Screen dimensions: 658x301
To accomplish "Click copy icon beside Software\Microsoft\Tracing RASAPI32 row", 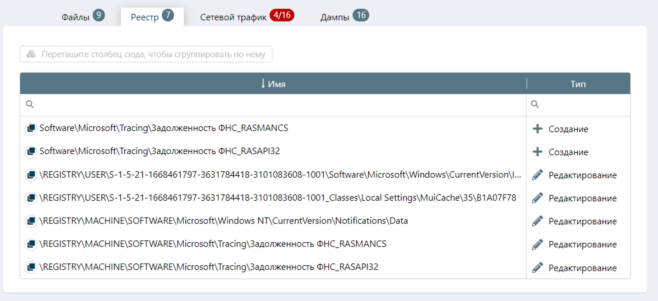I will pyautogui.click(x=31, y=151).
